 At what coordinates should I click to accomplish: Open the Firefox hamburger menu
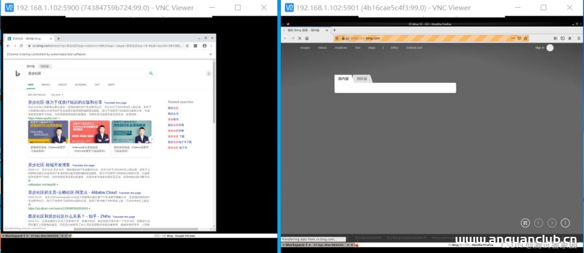(x=579, y=38)
